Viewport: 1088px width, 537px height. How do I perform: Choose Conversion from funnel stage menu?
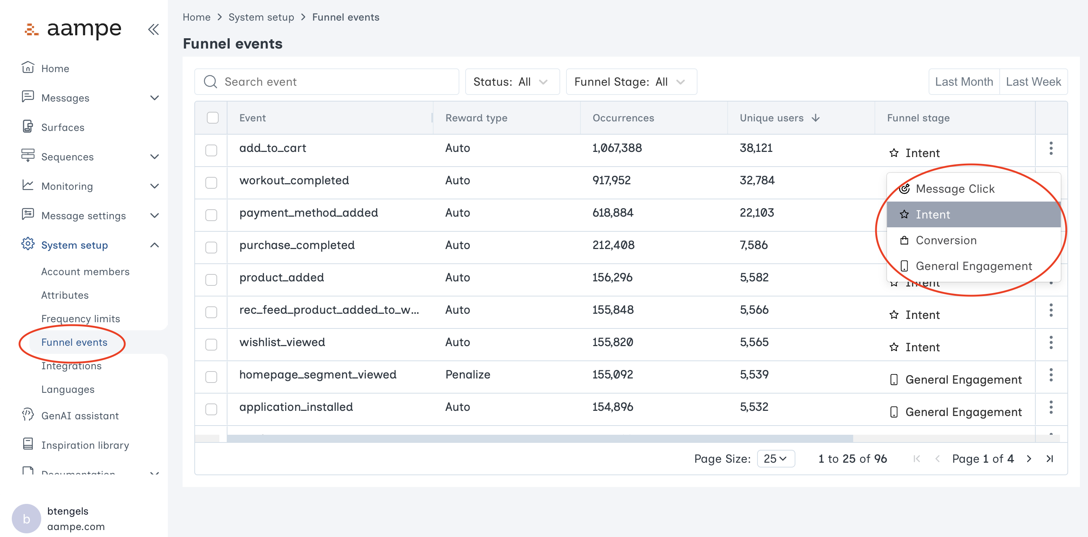(974, 240)
